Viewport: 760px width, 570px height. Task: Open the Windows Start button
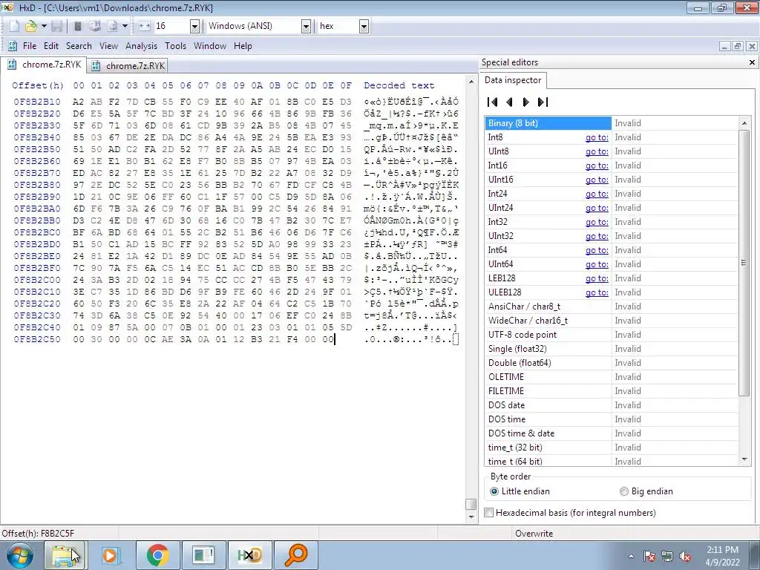click(x=19, y=555)
